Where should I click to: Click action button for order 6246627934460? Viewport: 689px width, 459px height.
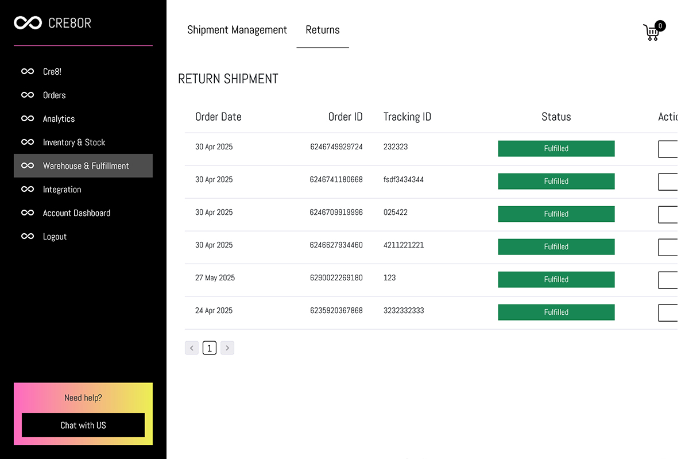(668, 248)
